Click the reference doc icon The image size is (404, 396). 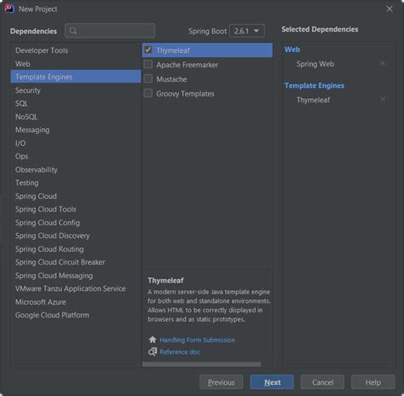[x=153, y=352]
